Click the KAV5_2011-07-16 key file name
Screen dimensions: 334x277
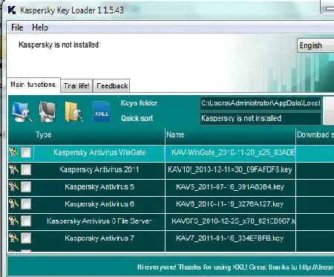pos(230,186)
